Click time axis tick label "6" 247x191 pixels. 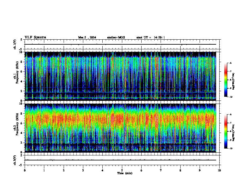pyautogui.click(x=141, y=170)
